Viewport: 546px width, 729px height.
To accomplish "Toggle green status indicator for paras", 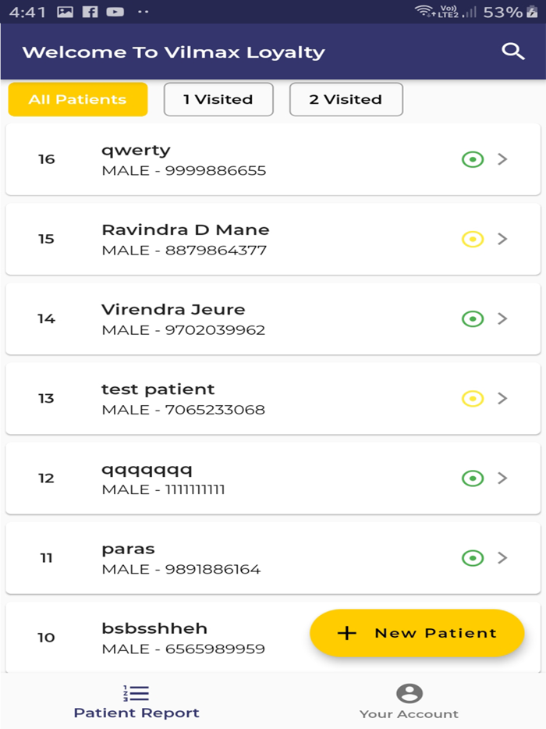I will click(473, 557).
